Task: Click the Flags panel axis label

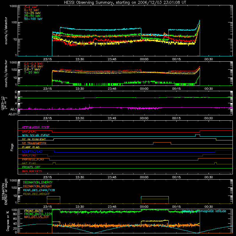Action: tap(12, 147)
